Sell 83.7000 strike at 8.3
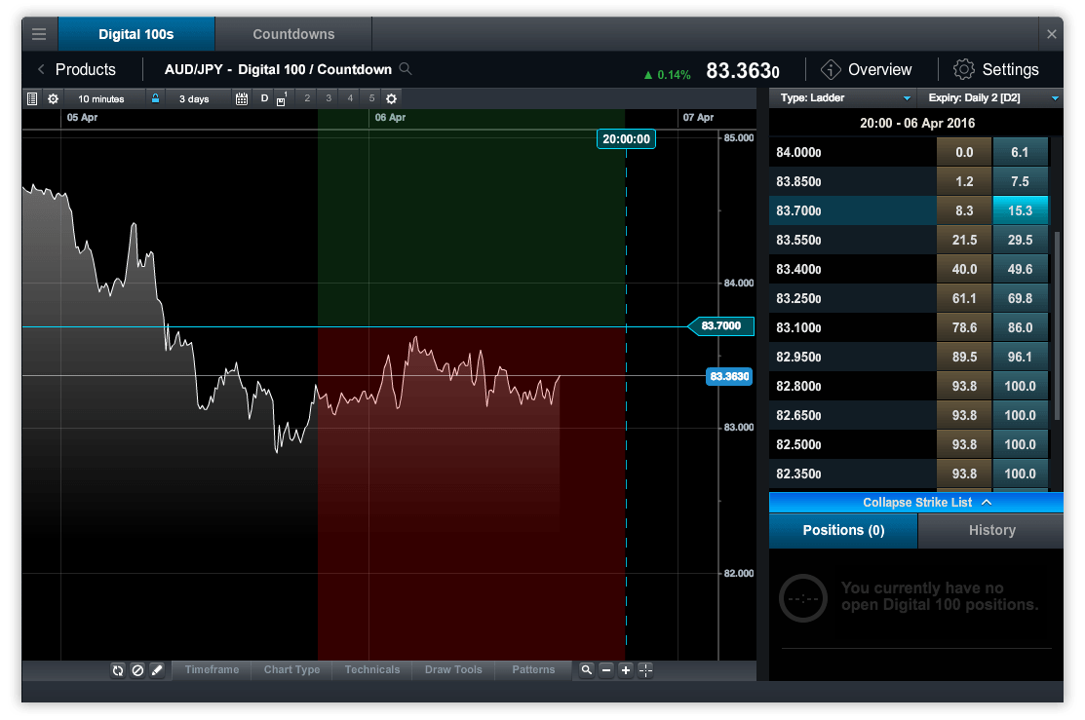Viewport: 1085px width, 720px height. point(964,210)
